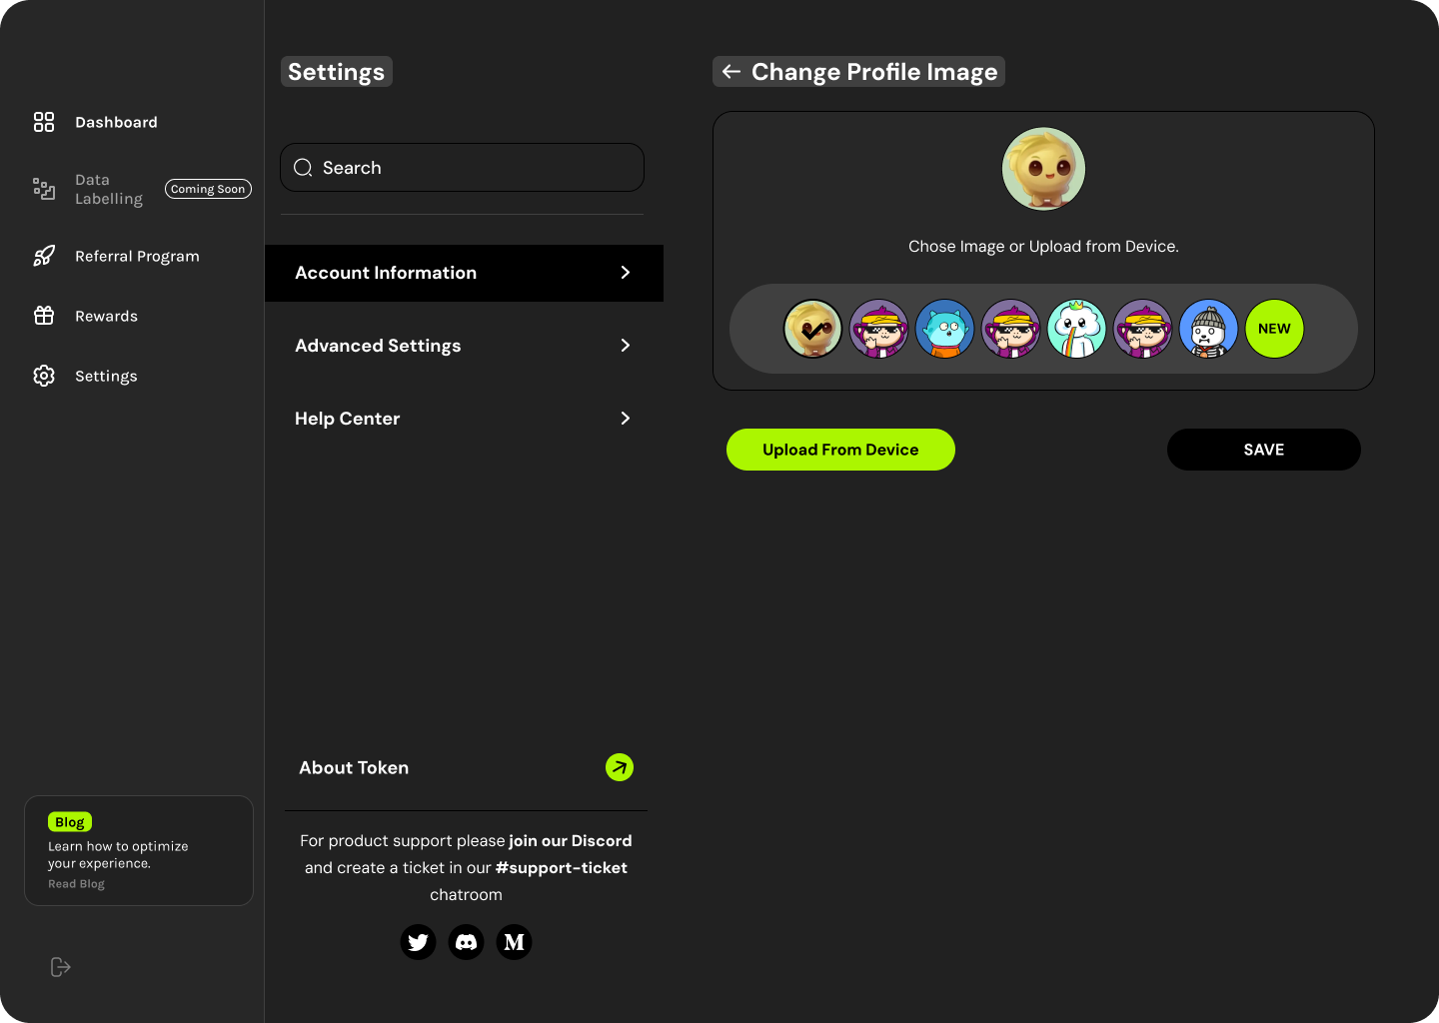The height and width of the screenshot is (1023, 1439).
Task: Select the blue cat avatar thumbnail
Action: [944, 329]
